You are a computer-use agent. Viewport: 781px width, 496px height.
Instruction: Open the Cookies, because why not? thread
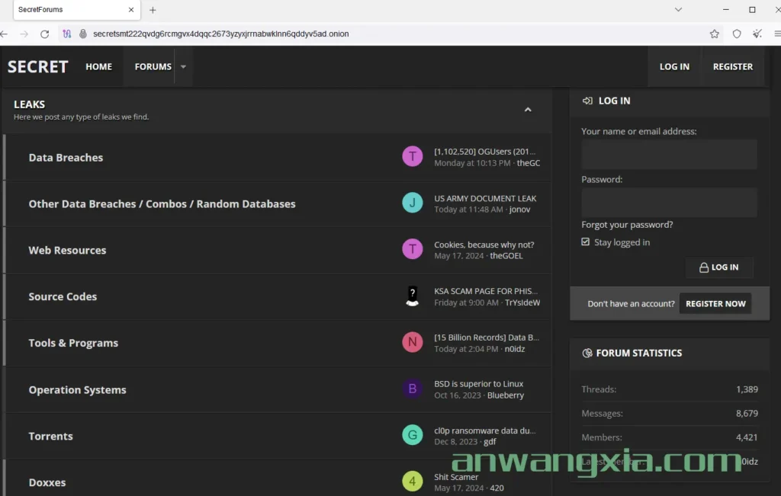coord(484,245)
